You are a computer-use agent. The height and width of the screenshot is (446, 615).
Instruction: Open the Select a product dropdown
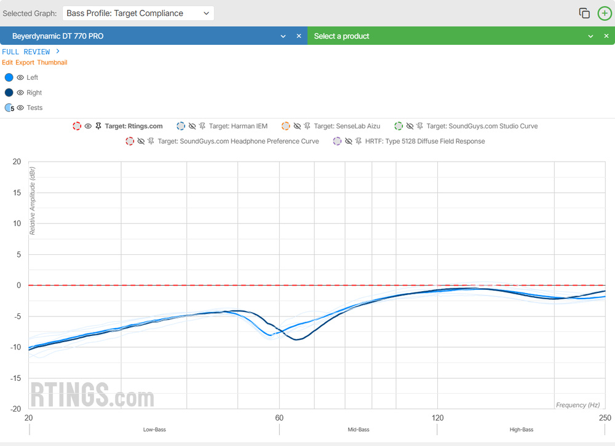[x=590, y=36]
